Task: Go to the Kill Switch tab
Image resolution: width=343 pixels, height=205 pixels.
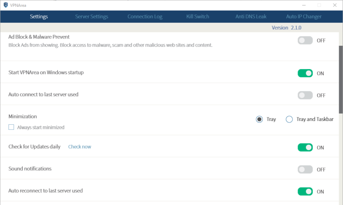Action: pyautogui.click(x=198, y=17)
